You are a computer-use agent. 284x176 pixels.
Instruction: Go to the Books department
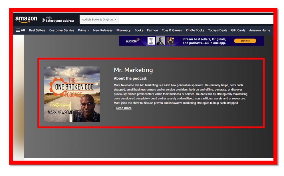pos(139,30)
